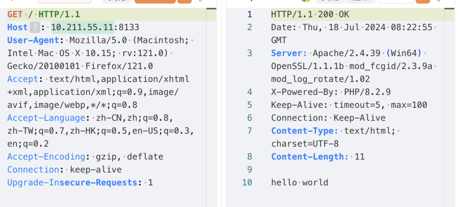Click the Upgrade-Insecure-Requests header name
The width and height of the screenshot is (460, 207).
pos(72,183)
